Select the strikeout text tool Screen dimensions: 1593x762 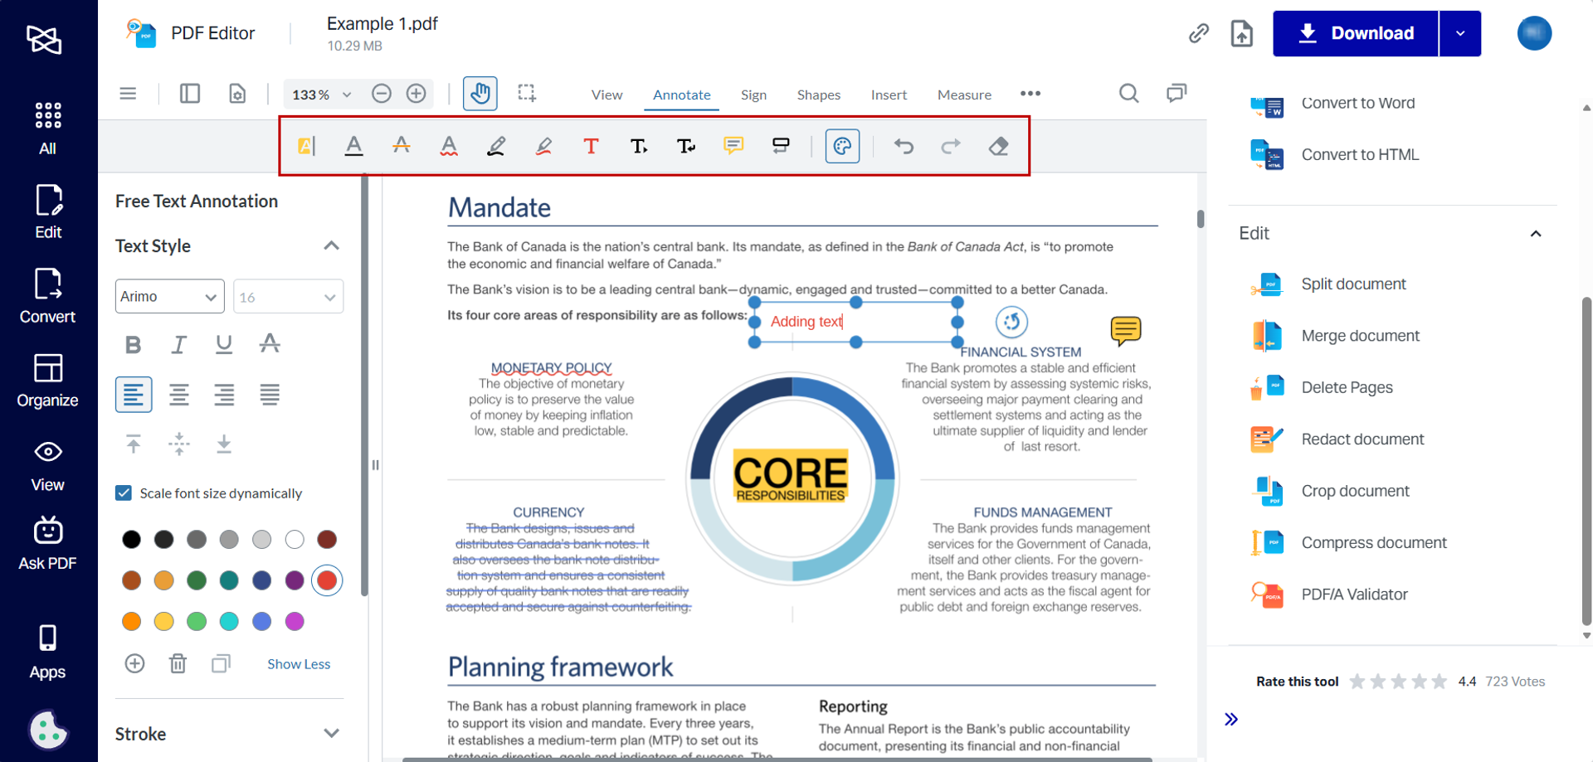coord(402,146)
